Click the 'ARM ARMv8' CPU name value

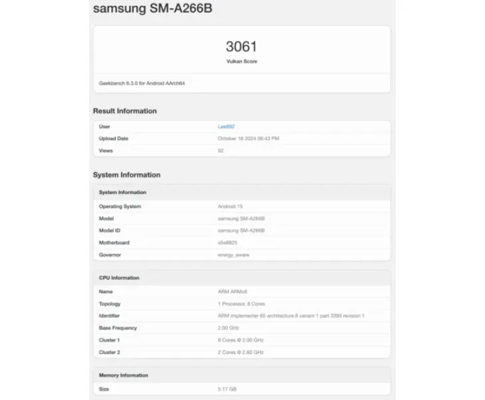(233, 291)
